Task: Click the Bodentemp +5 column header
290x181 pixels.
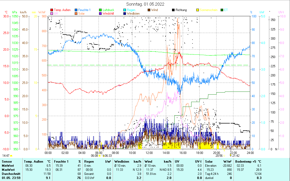Action: click(245, 162)
